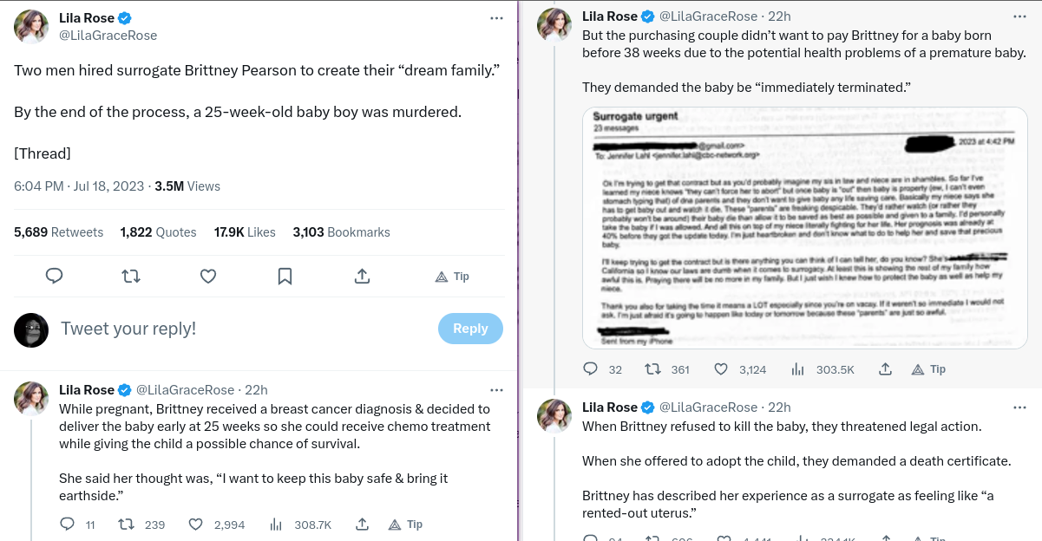Share the main tweet via the share icon
Screen dimensions: 1042x541
pyautogui.click(x=363, y=276)
